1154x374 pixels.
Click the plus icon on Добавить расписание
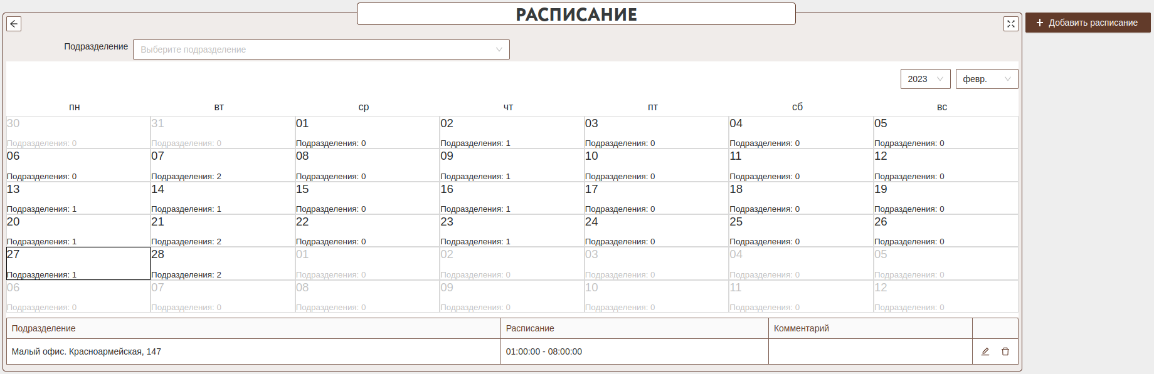point(1039,23)
